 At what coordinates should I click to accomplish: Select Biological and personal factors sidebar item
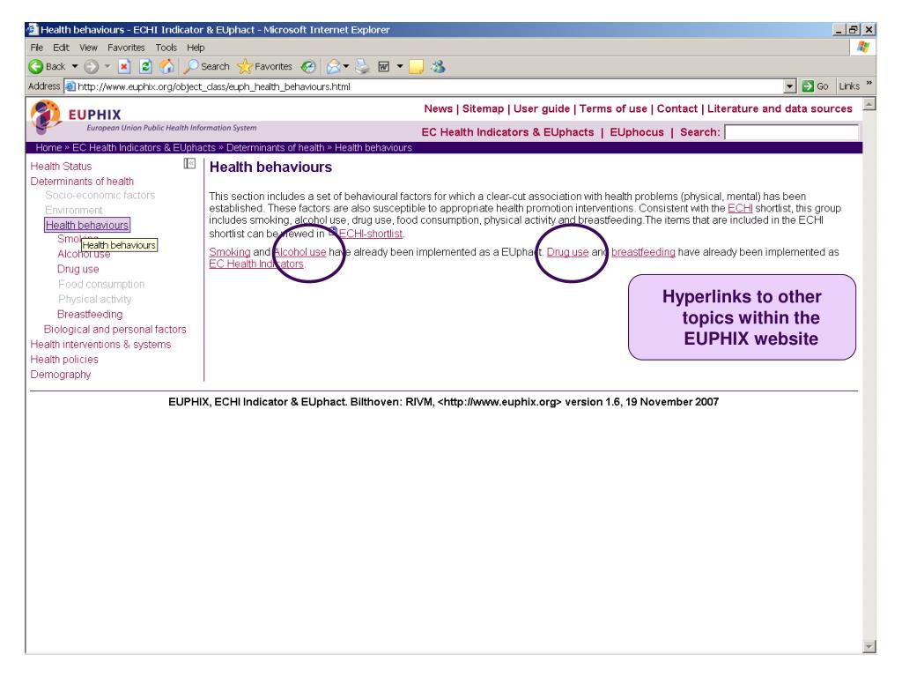click(115, 330)
